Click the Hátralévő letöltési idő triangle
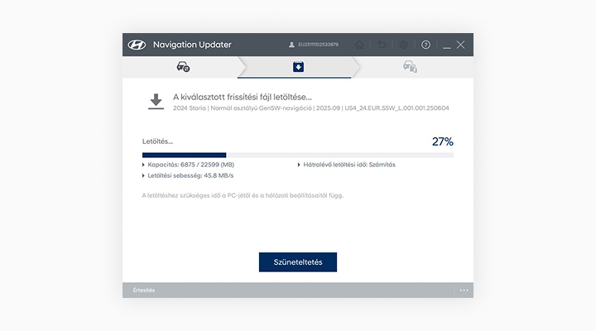 tap(299, 165)
